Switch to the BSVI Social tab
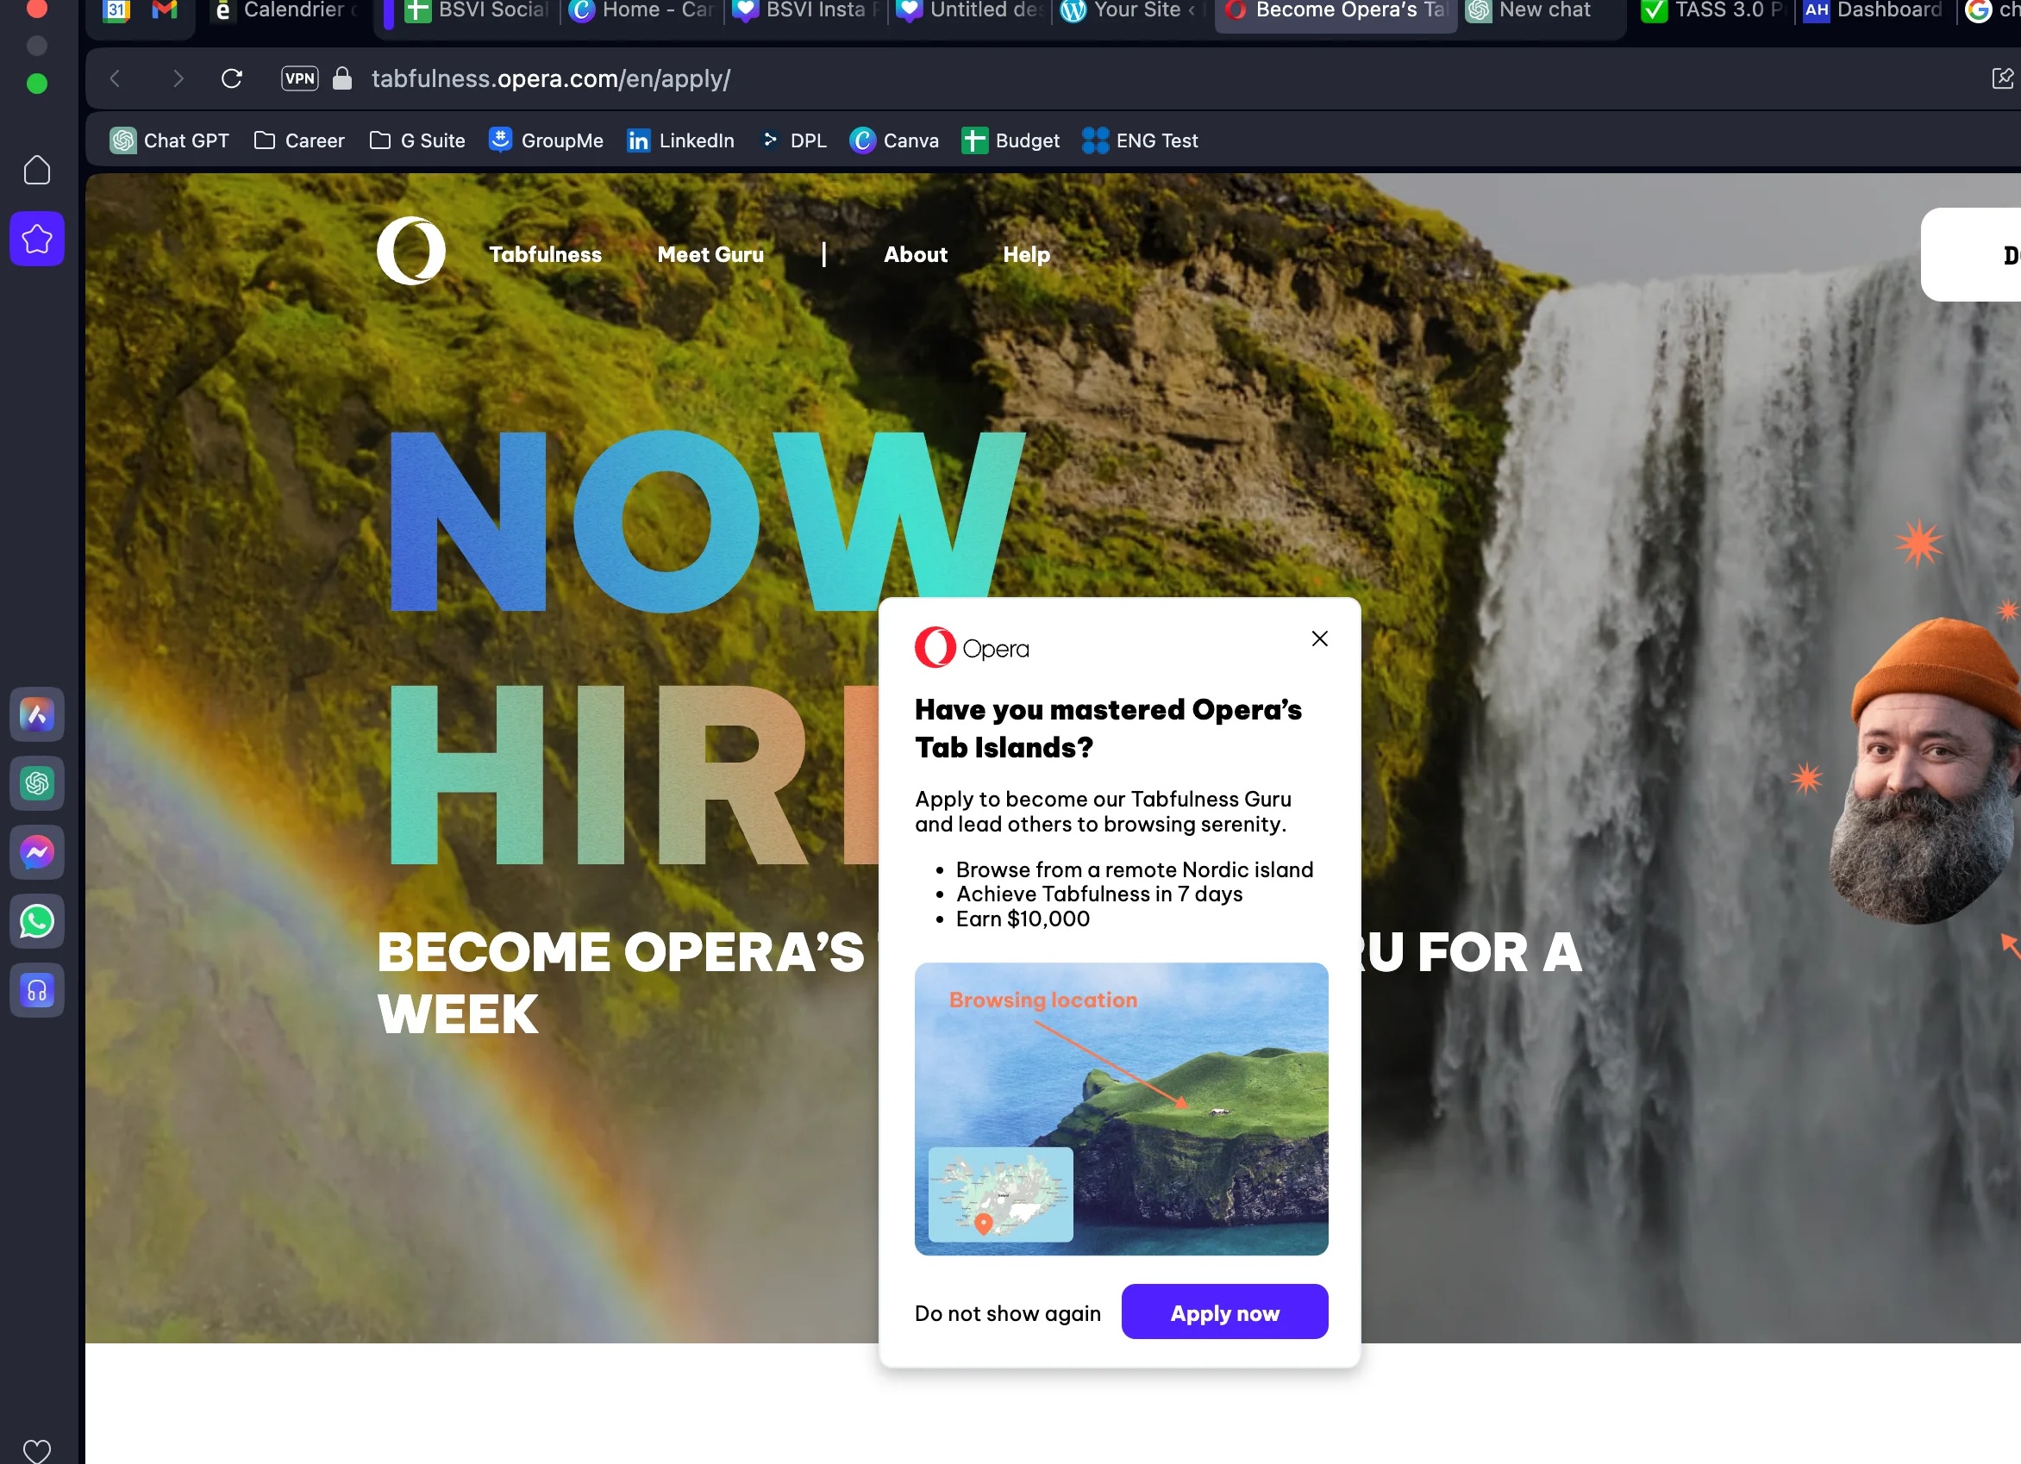The image size is (2021, 1464). click(477, 10)
